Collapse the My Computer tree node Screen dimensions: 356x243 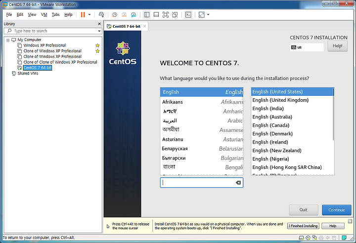(8, 40)
